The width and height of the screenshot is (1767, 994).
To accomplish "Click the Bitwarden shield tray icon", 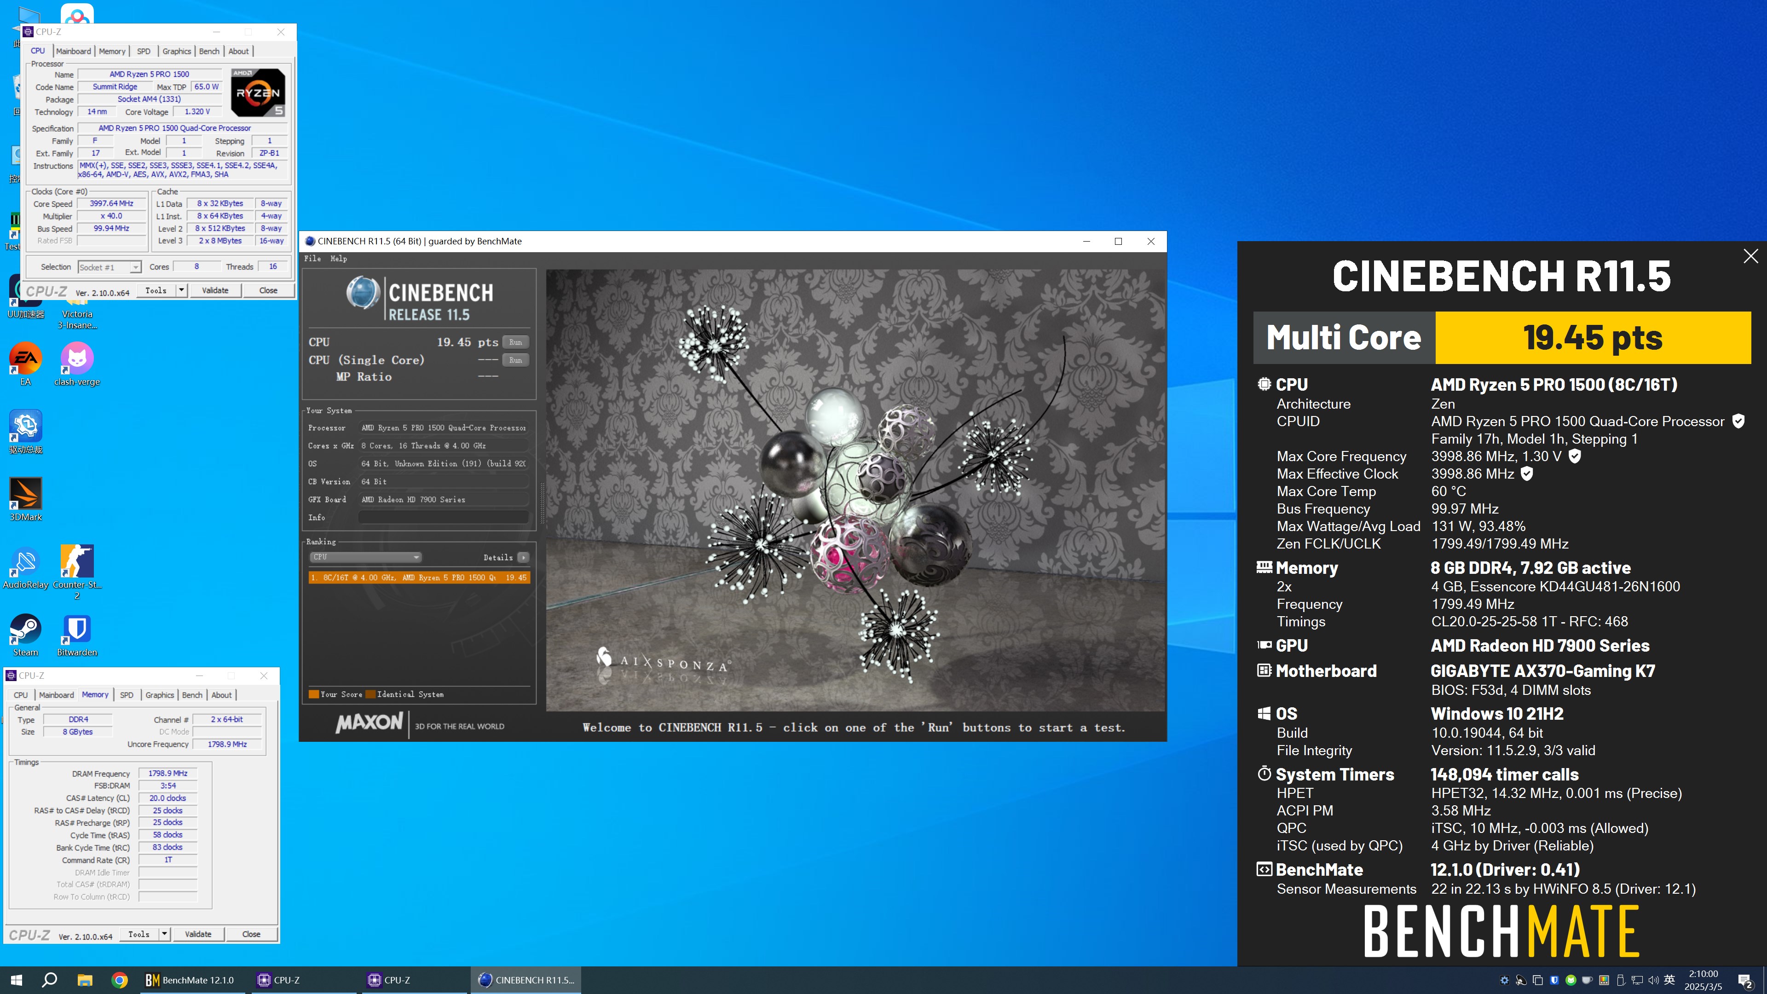I will 1554,980.
